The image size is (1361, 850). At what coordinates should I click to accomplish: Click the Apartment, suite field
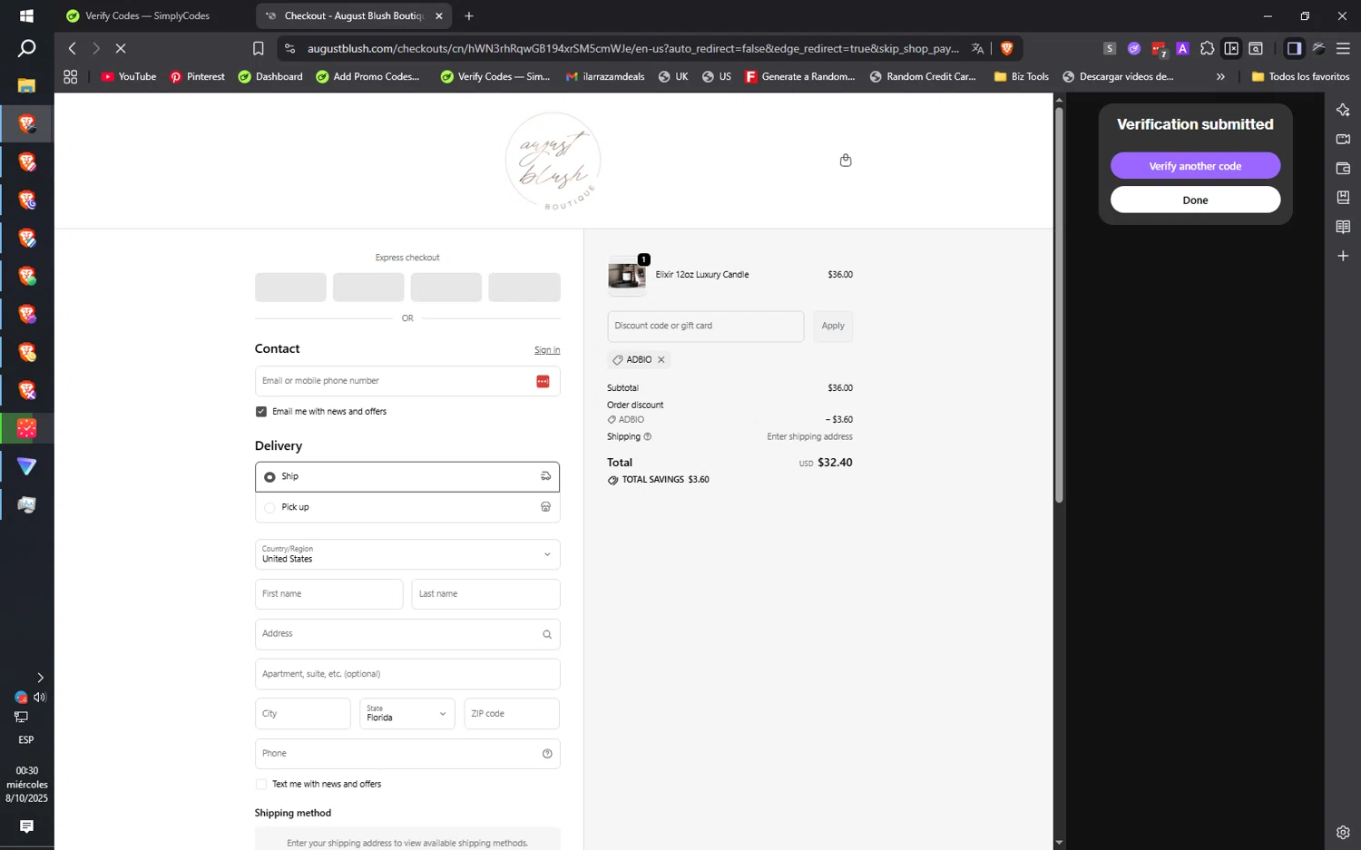pos(407,674)
